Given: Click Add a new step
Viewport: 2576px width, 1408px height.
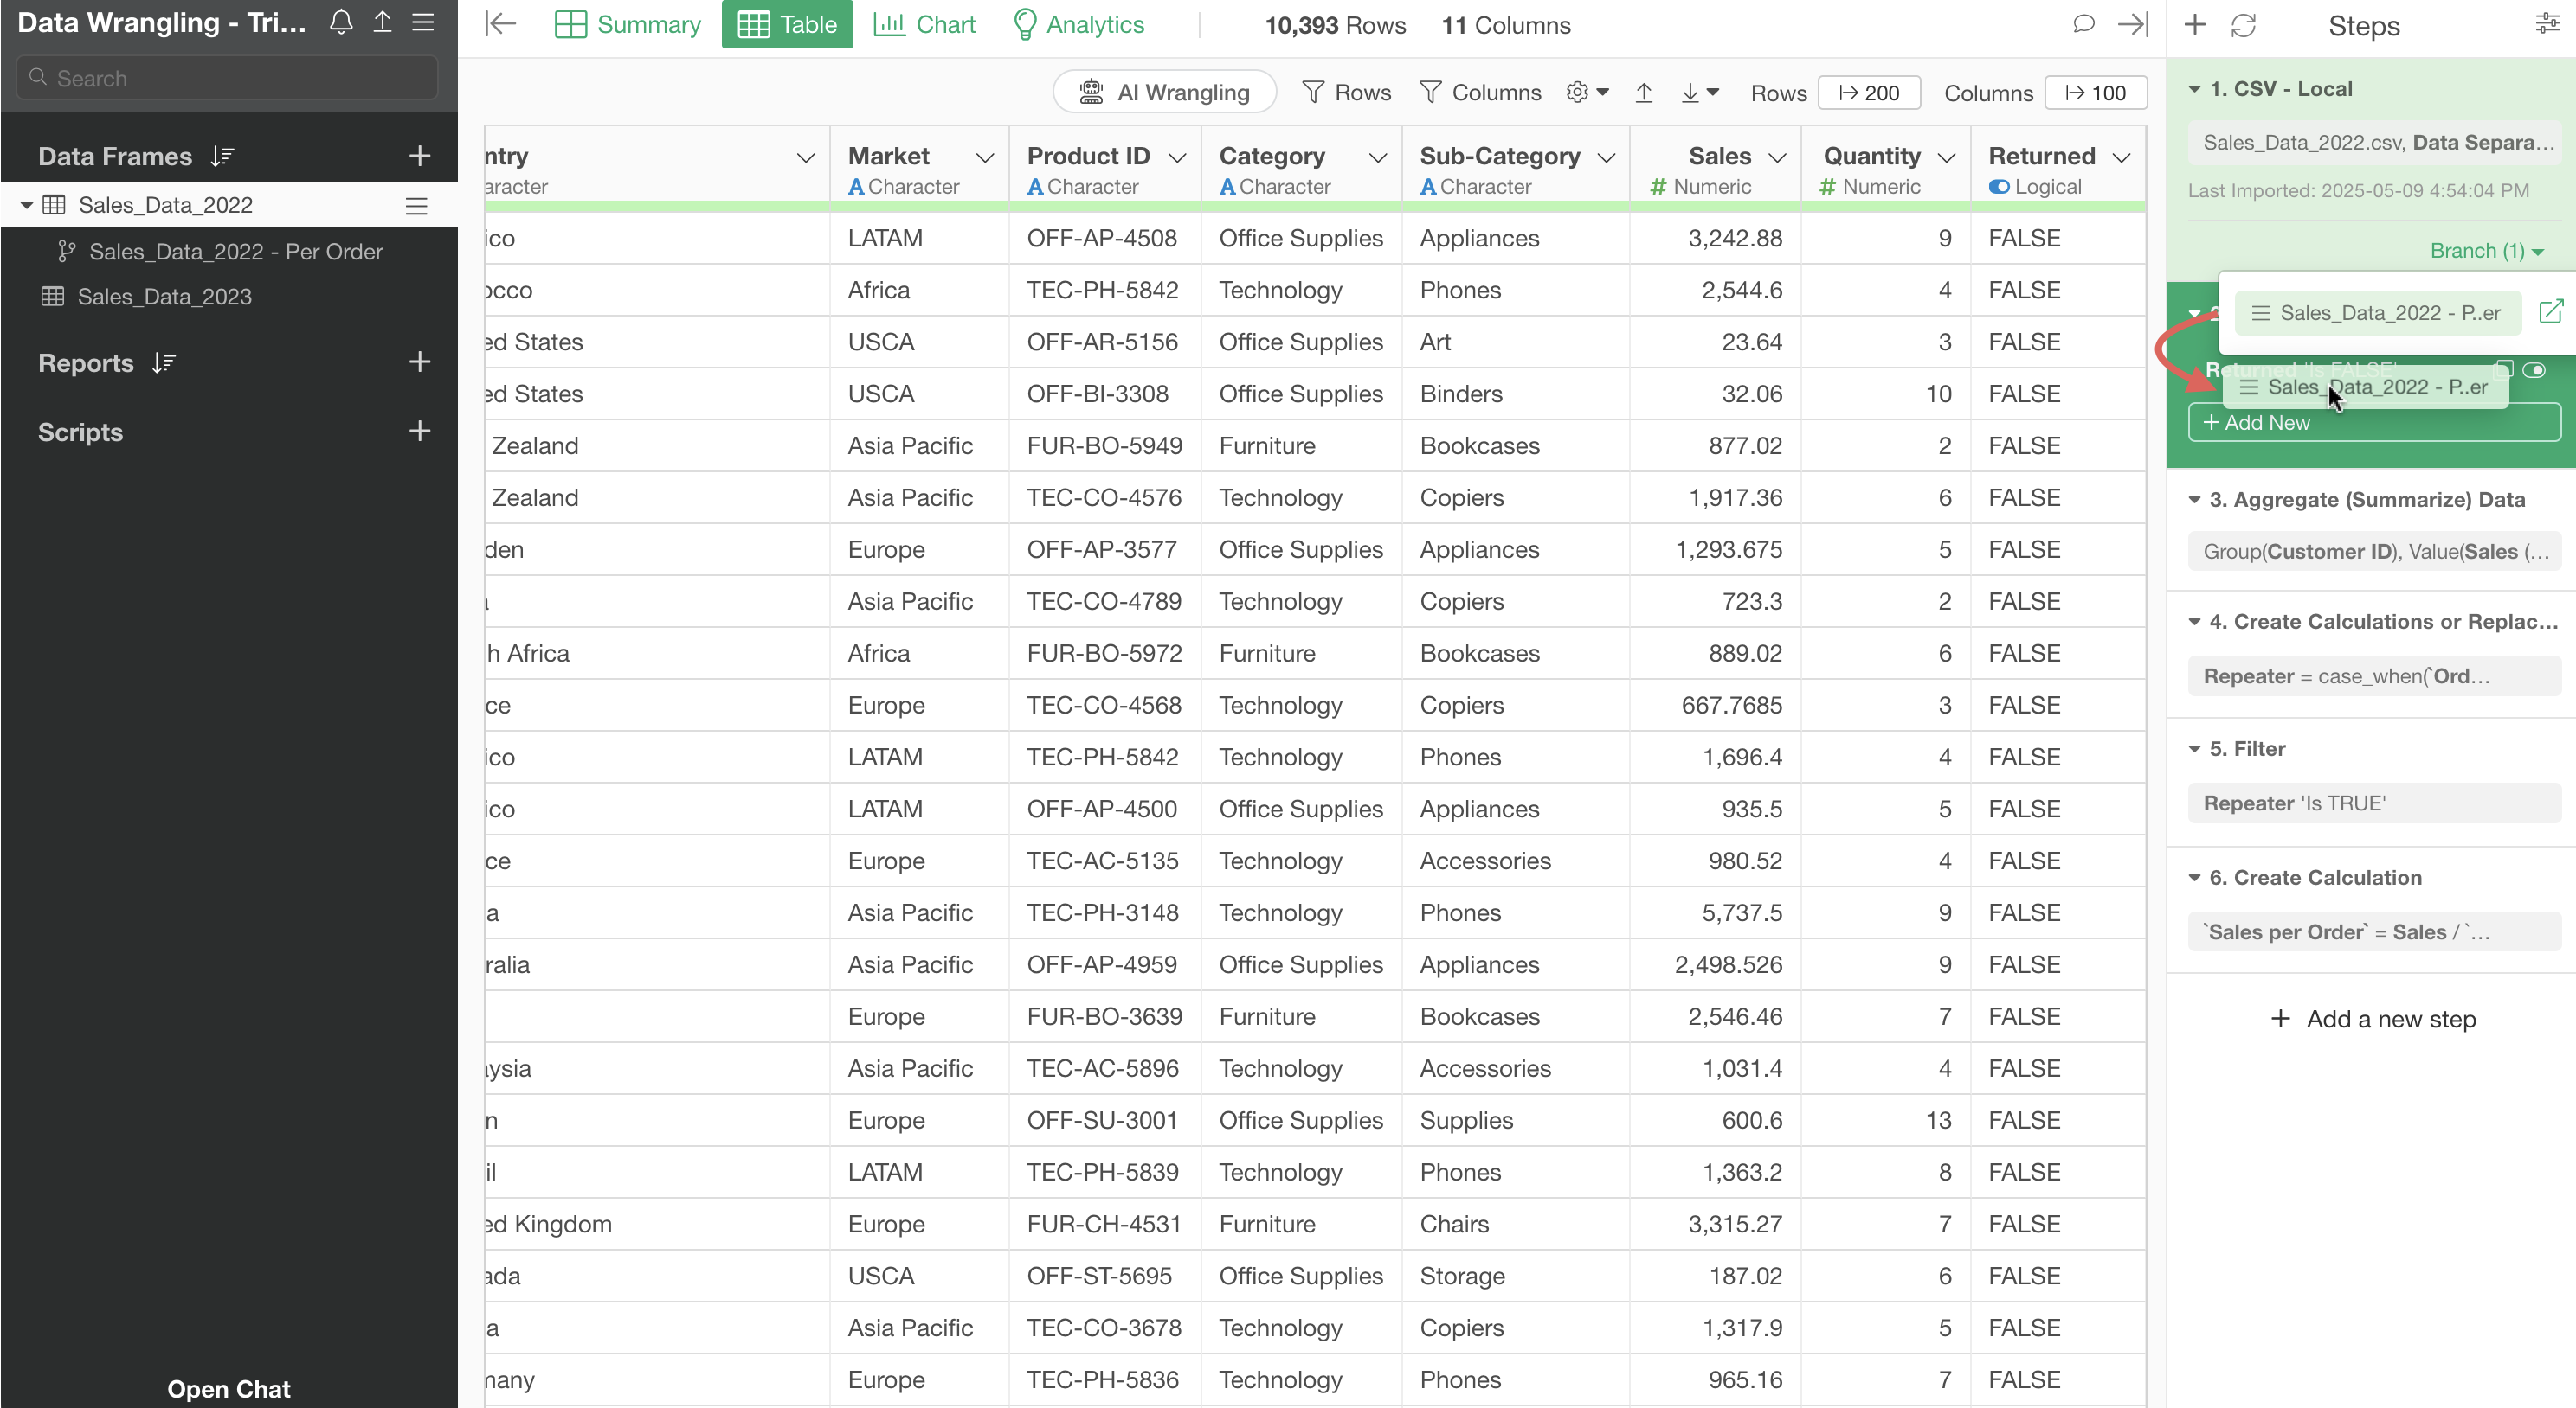Looking at the screenshot, I should click(2373, 1018).
